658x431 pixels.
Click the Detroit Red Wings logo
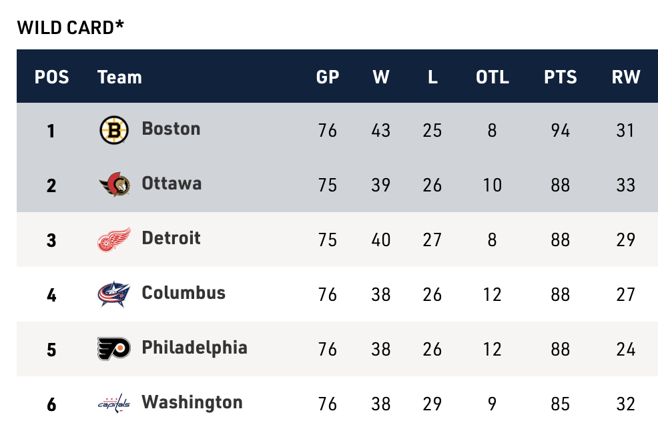(114, 240)
